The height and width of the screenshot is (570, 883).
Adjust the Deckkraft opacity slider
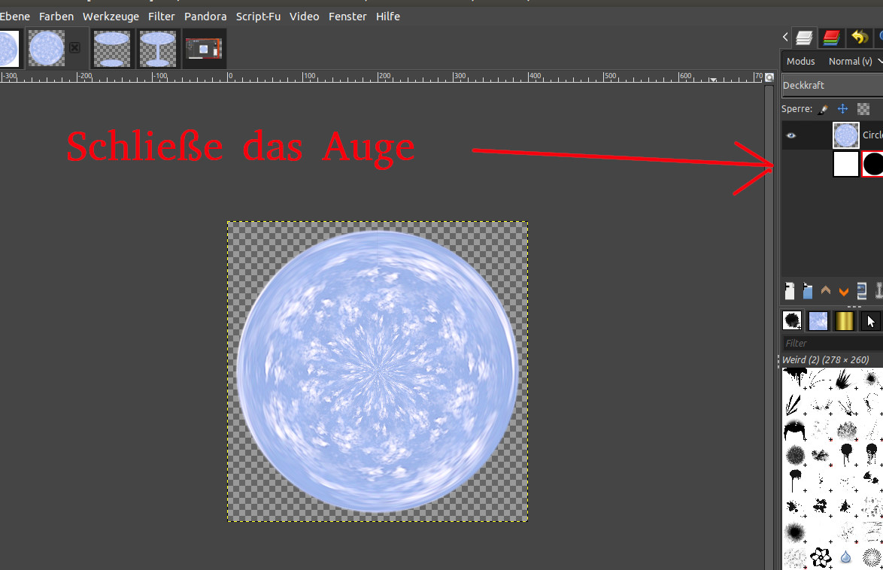(833, 85)
